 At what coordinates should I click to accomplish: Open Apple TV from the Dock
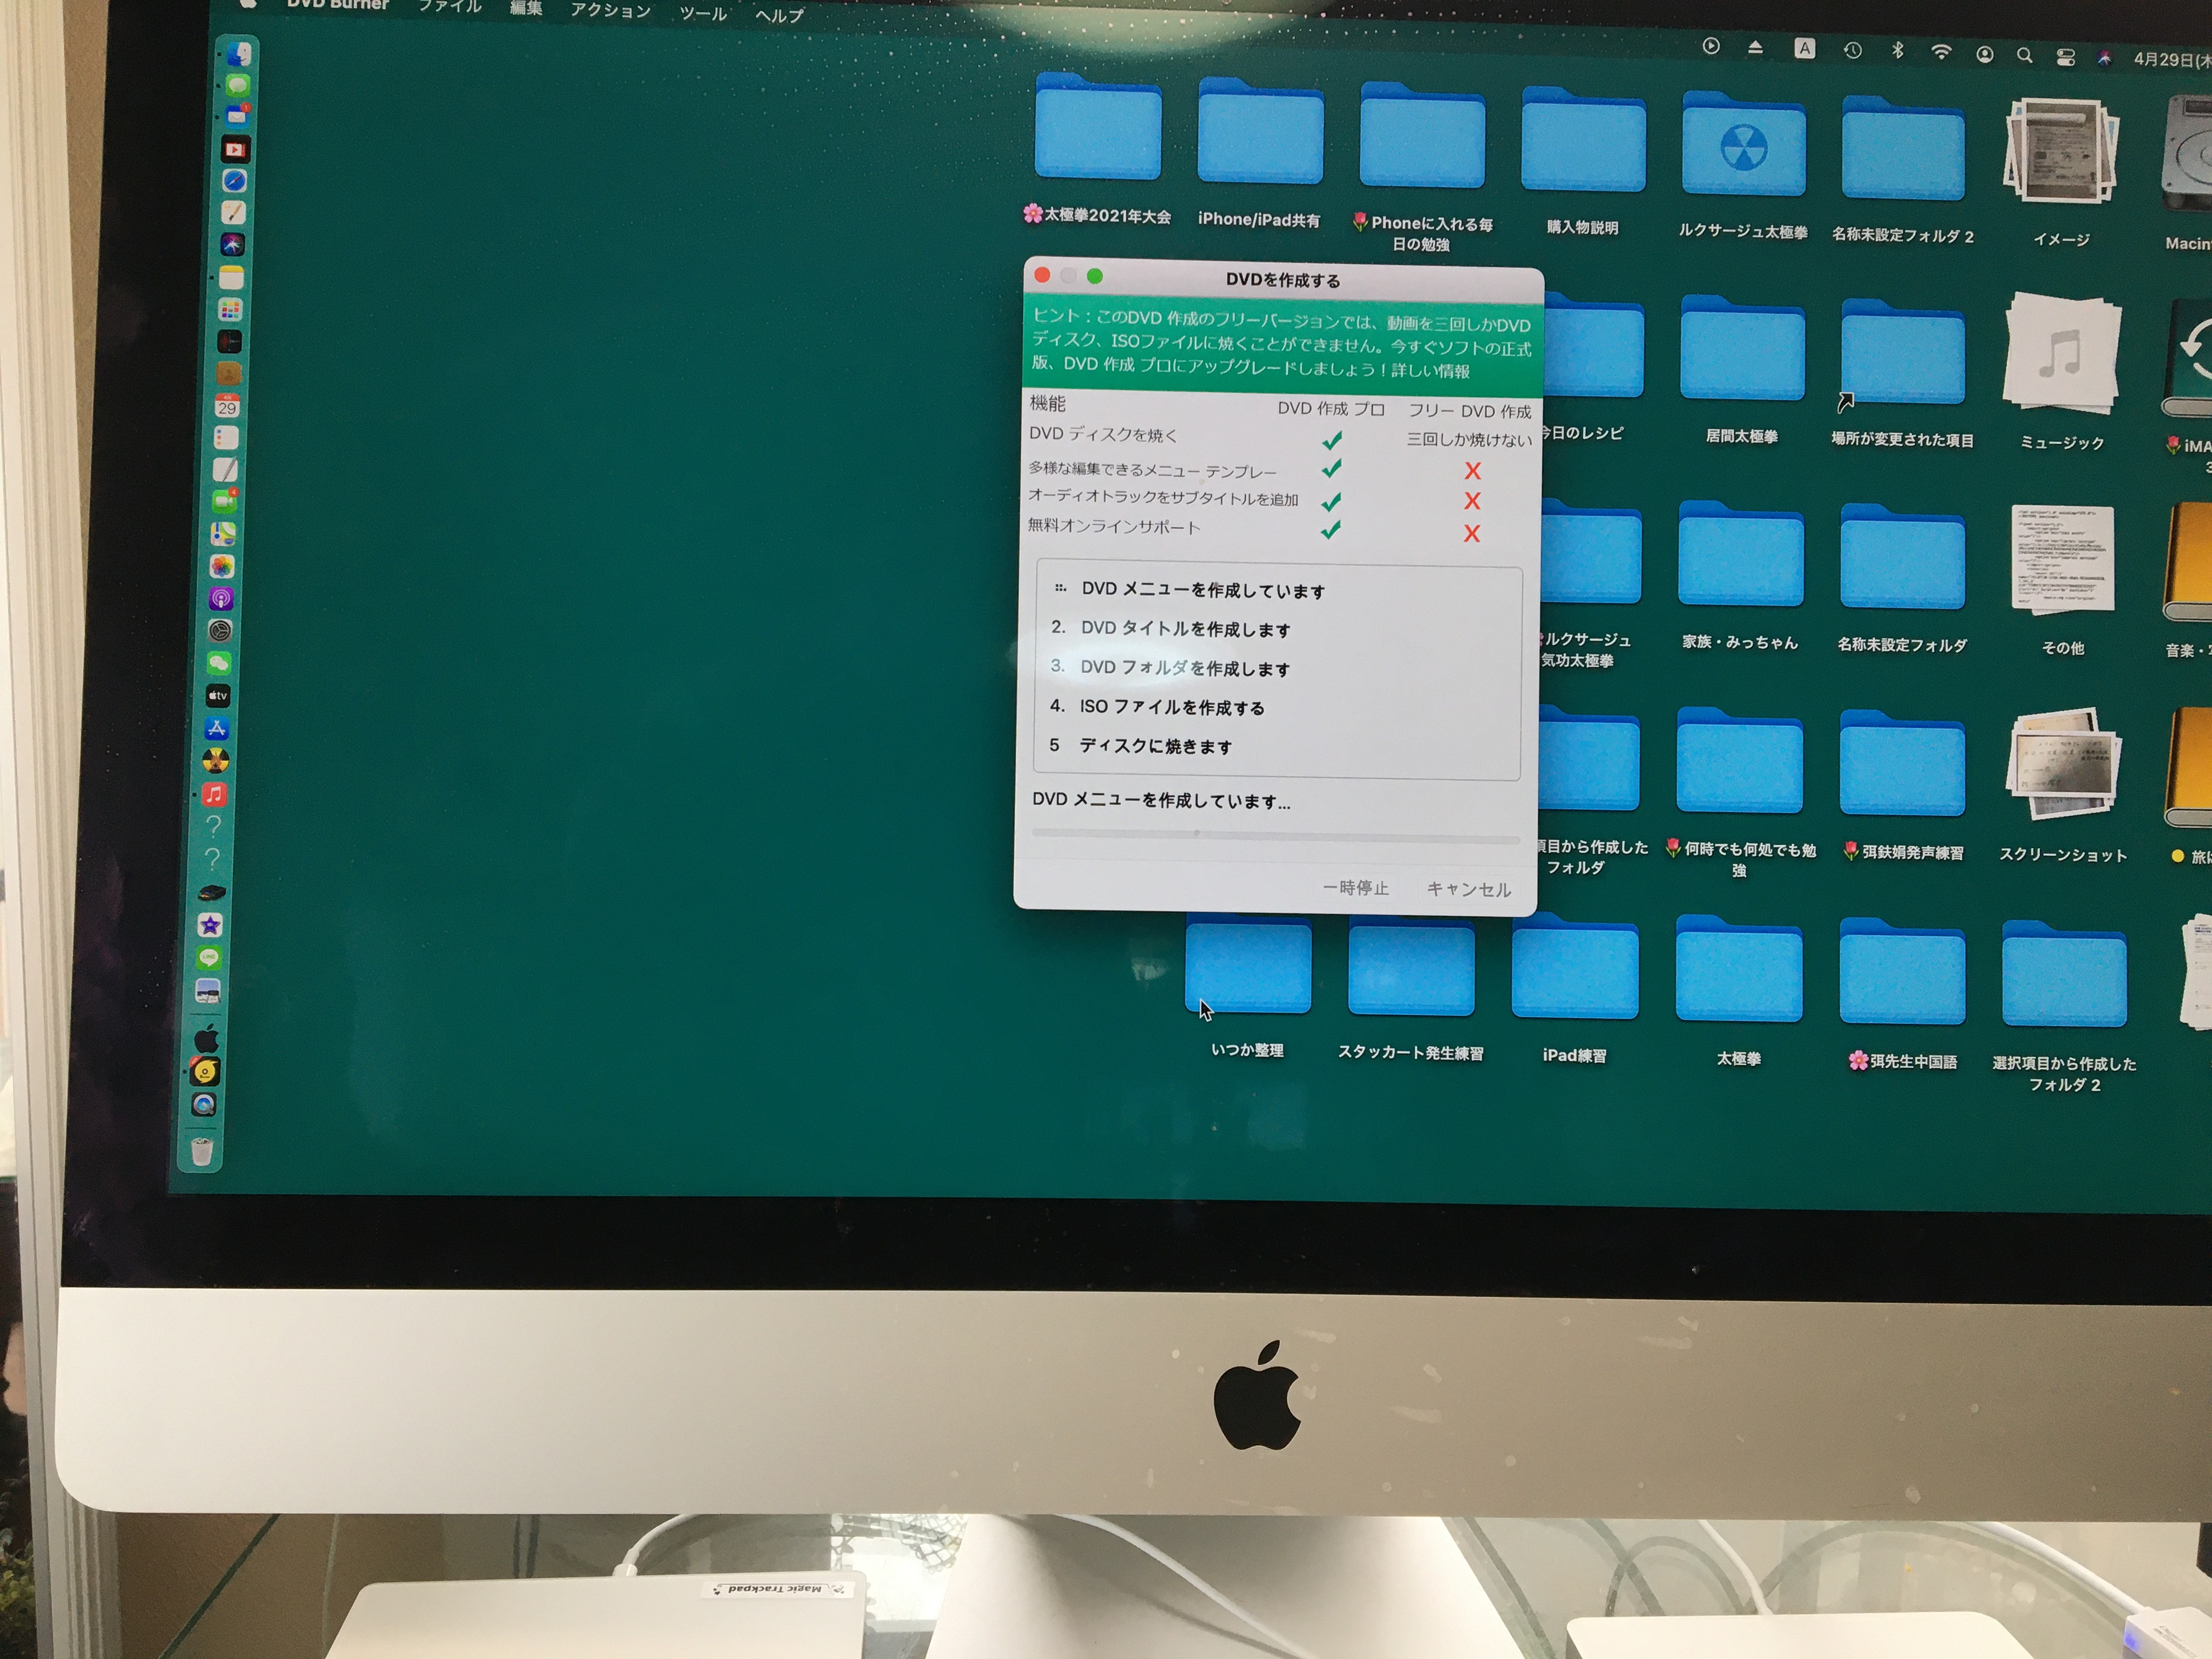(x=218, y=695)
